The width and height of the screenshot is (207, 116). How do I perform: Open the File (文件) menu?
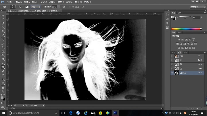(10, 2)
